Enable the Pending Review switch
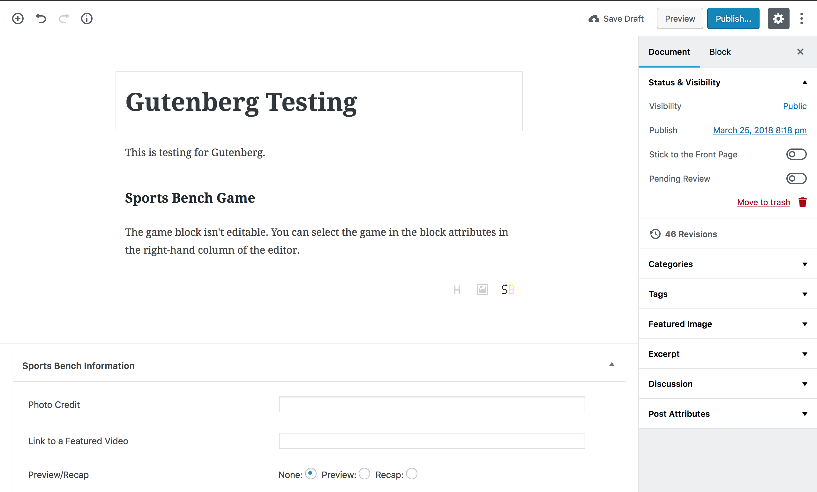The image size is (817, 492). click(x=796, y=178)
